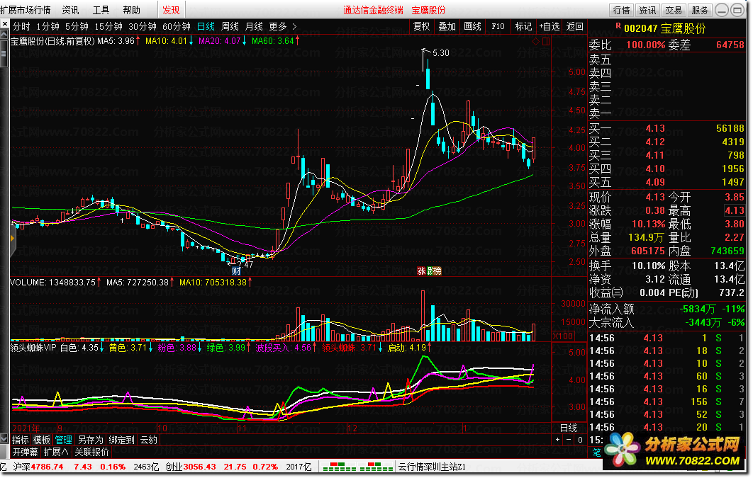Image resolution: width=753 pixels, height=478 pixels.
Task: Select the 5分钟 period
Action: point(77,27)
